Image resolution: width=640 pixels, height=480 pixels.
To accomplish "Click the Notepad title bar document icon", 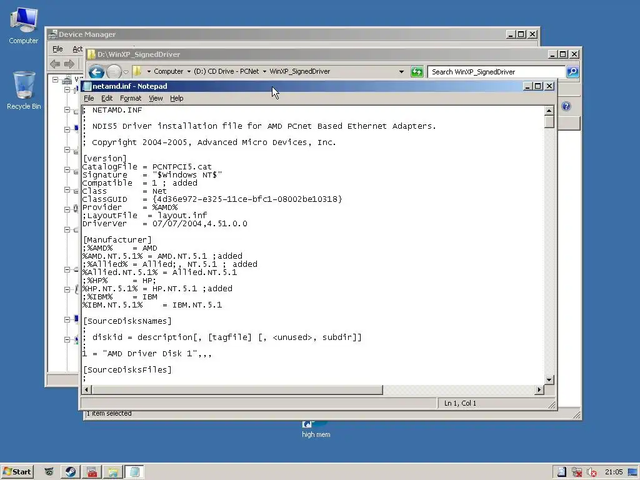I will coord(86,86).
